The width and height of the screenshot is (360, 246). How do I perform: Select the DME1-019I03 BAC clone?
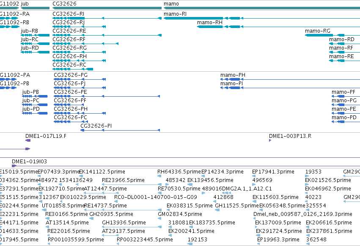tap(29, 162)
